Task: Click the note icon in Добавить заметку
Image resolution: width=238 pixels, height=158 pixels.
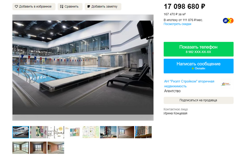Action: tap(89, 7)
